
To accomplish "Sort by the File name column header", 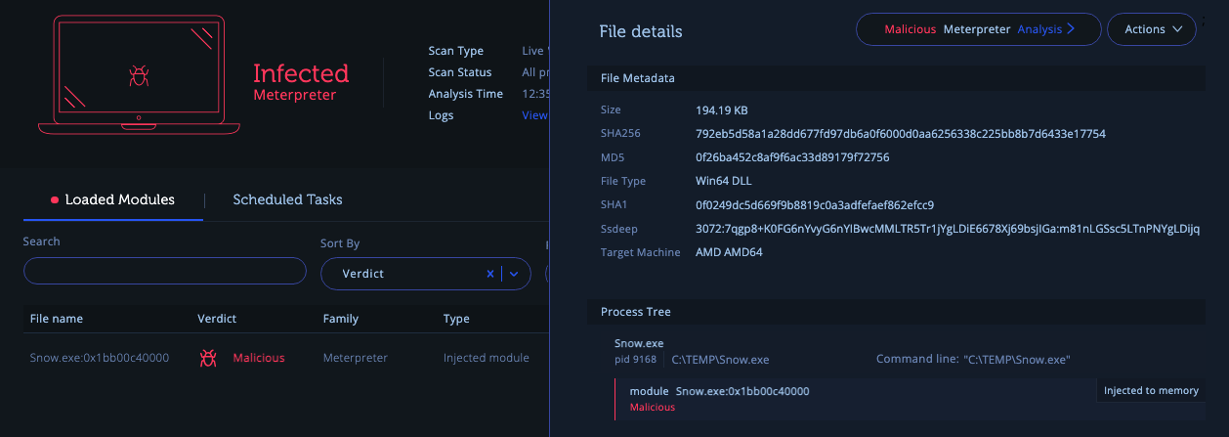I will (57, 319).
